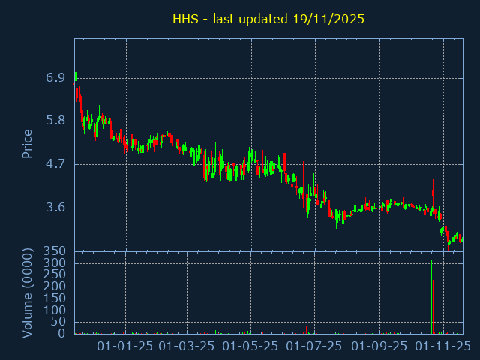Image resolution: width=480 pixels, height=360 pixels.
Task: Click the 01-03-25 date label
Action: (x=187, y=346)
